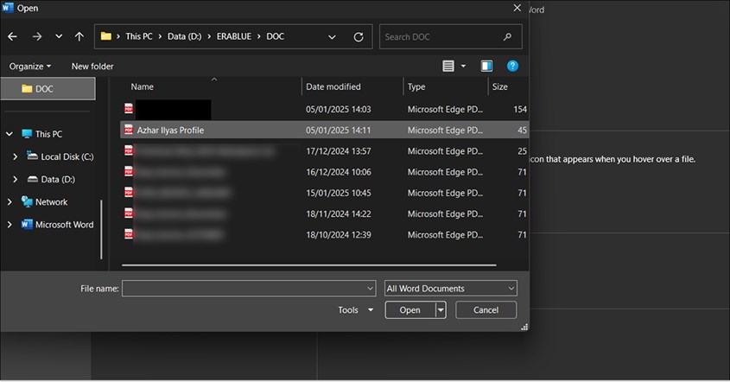Viewport: 730px width, 382px height.
Task: Select This PC in the address breadcrumb
Action: point(139,36)
